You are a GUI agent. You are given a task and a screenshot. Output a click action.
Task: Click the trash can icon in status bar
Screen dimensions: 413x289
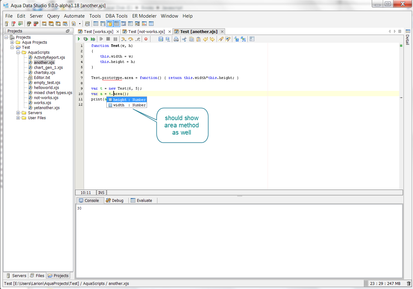pos(409,283)
